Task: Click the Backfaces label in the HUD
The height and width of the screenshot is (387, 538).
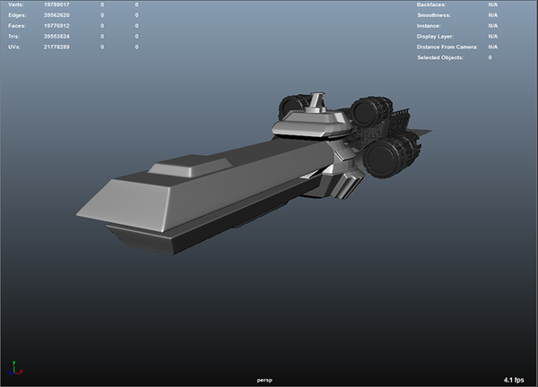Action: [x=433, y=5]
